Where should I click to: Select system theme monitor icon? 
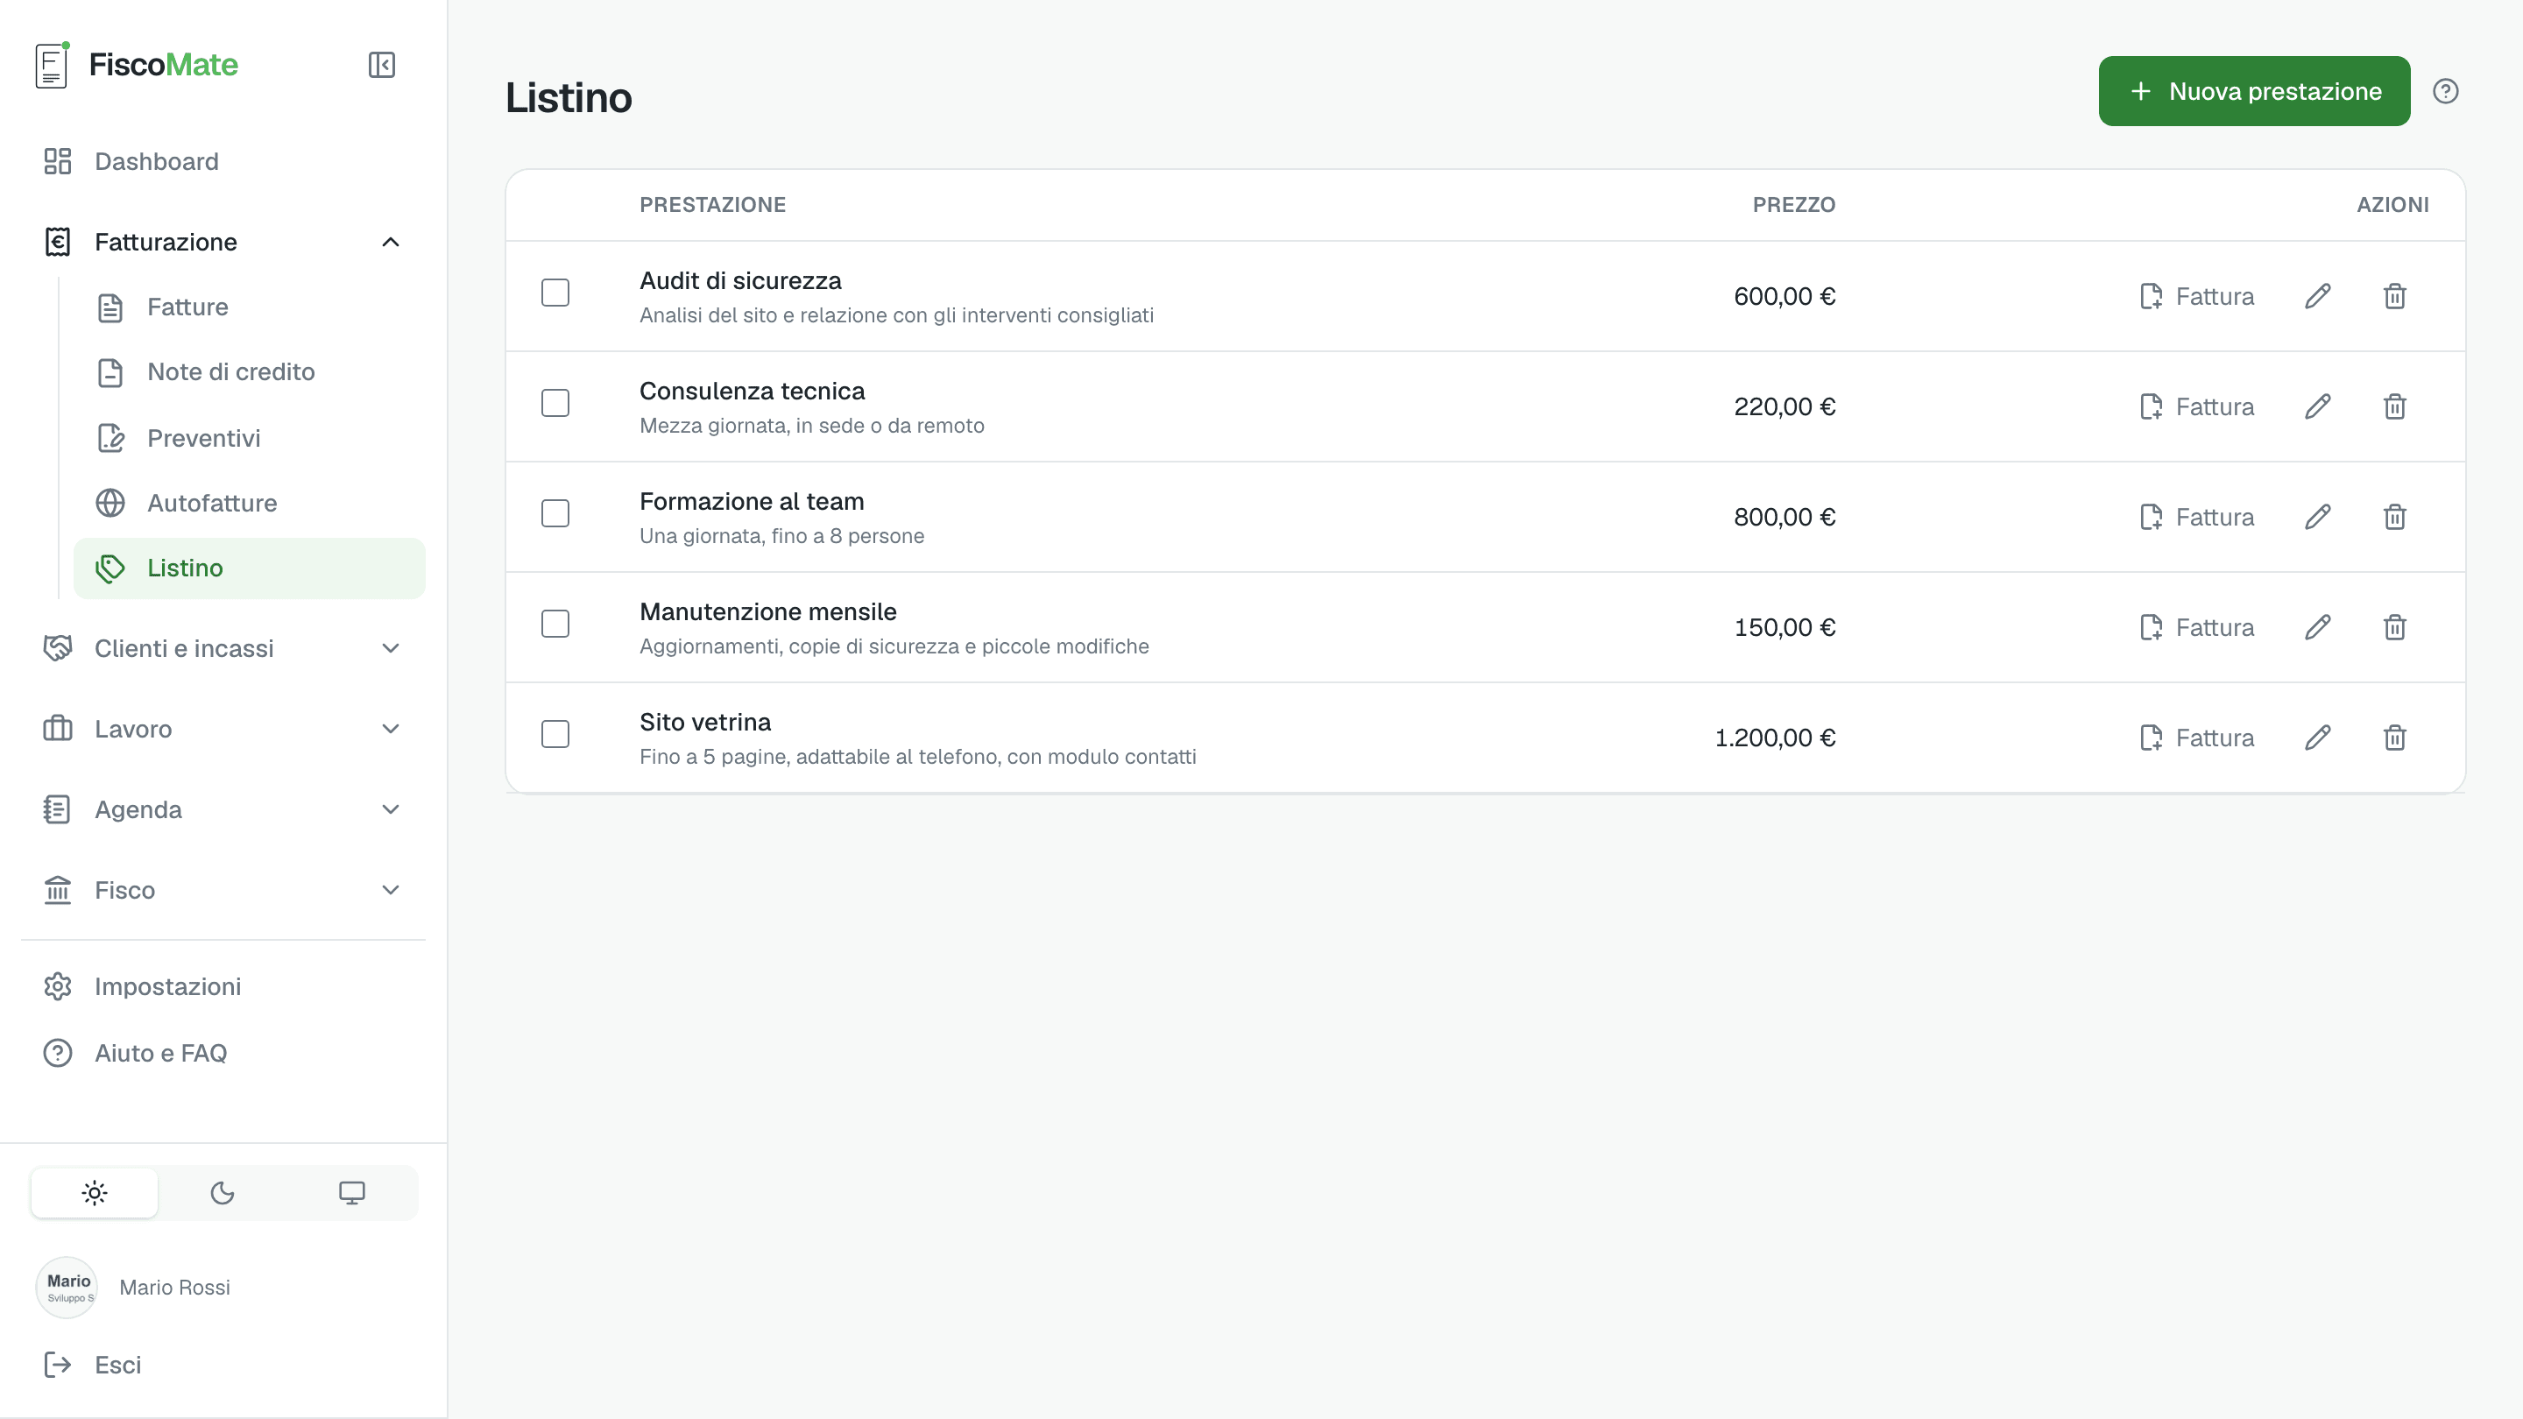pos(351,1193)
